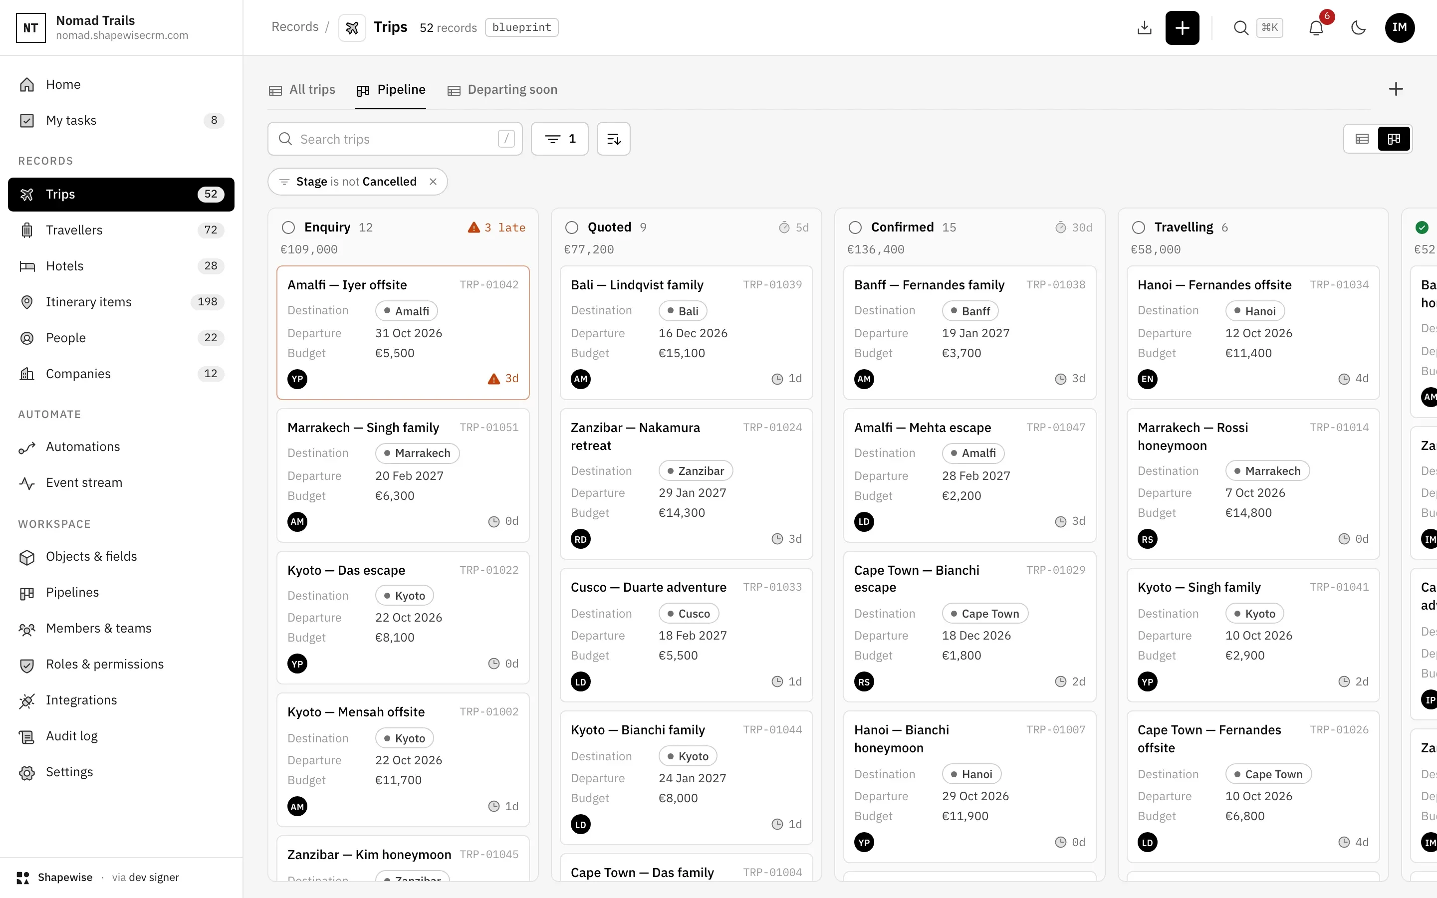Open Banff destination chip on Fernandes family
The image size is (1437, 898).
tap(970, 311)
